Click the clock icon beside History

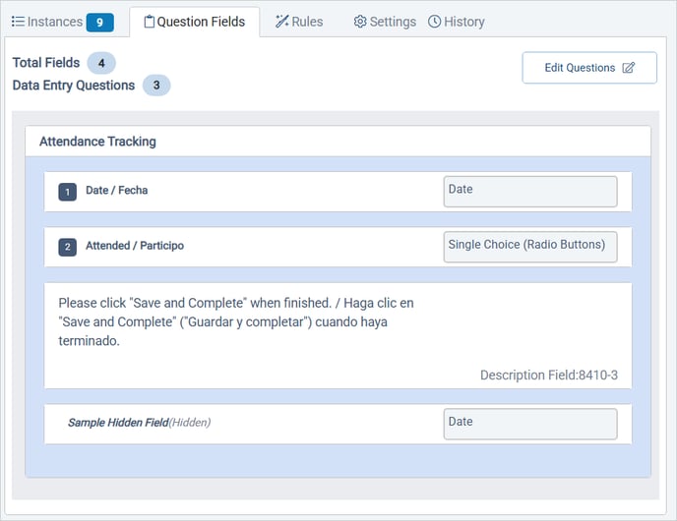tap(434, 22)
